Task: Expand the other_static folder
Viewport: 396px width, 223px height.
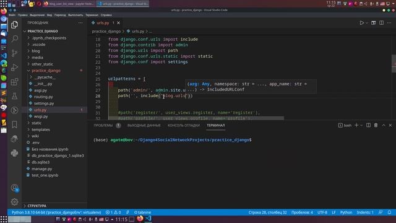Action: point(42,64)
